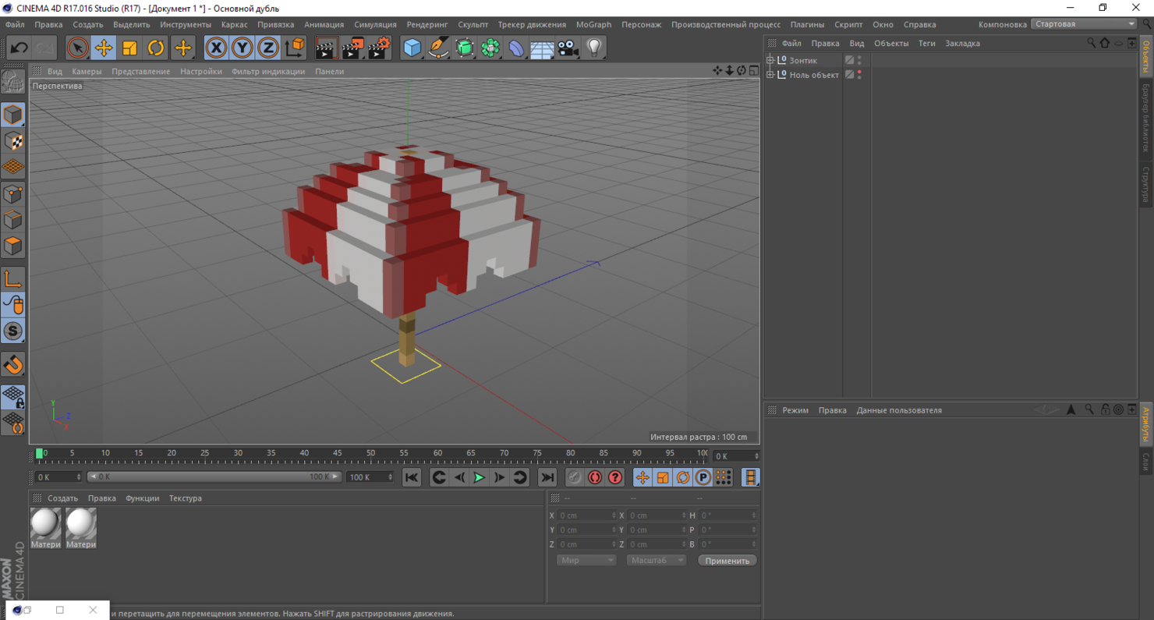Open the Камеры menu in the viewport
Viewport: 1154px width, 620px height.
pos(86,71)
